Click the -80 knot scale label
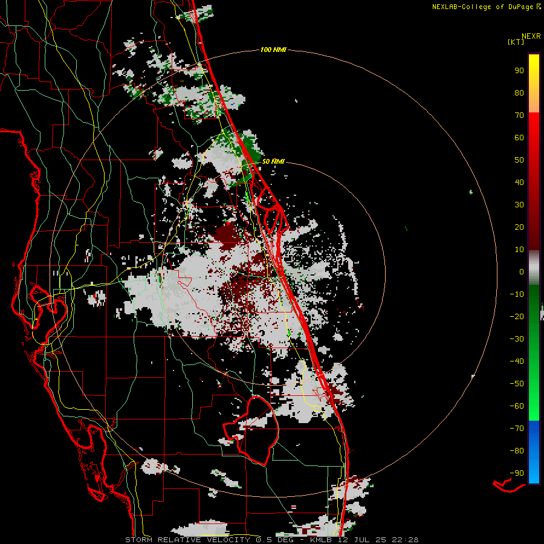The height and width of the screenshot is (544, 544). coord(517,451)
